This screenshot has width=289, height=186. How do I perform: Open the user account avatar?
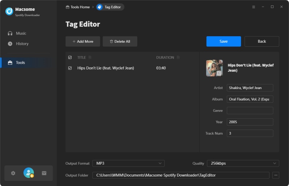[29, 173]
